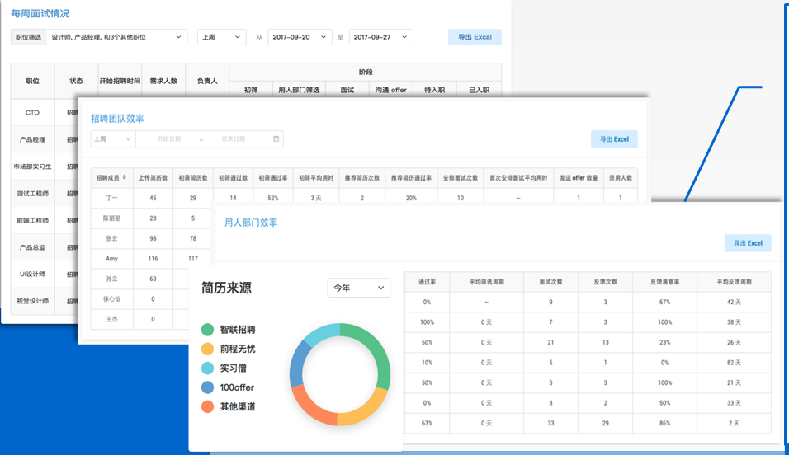The height and width of the screenshot is (455, 789).
Task: Click the orange-yellow 前程无忧 legend dot
Action: [x=208, y=349]
